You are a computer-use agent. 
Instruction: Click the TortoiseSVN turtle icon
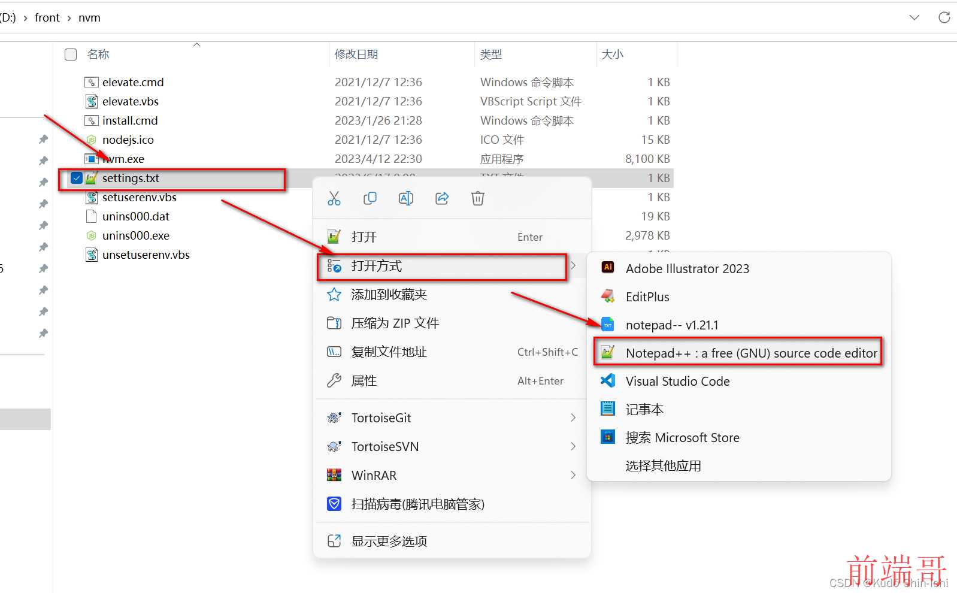(334, 446)
